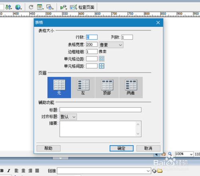Choose the 两者 header option
The height and width of the screenshot is (176, 200).
131,88
